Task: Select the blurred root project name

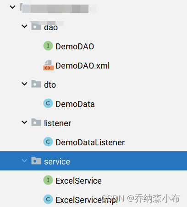Action: coord(58,8)
